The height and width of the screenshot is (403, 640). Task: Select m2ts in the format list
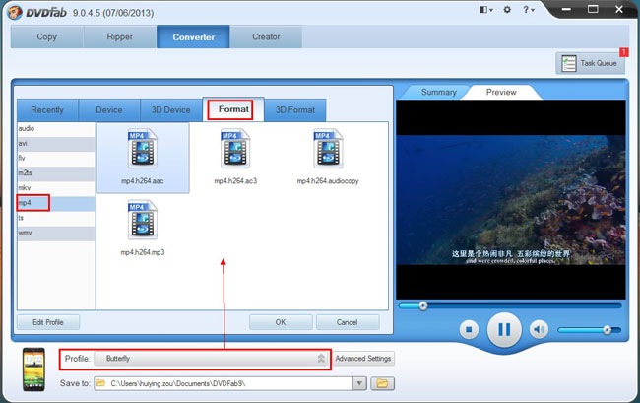click(x=56, y=173)
